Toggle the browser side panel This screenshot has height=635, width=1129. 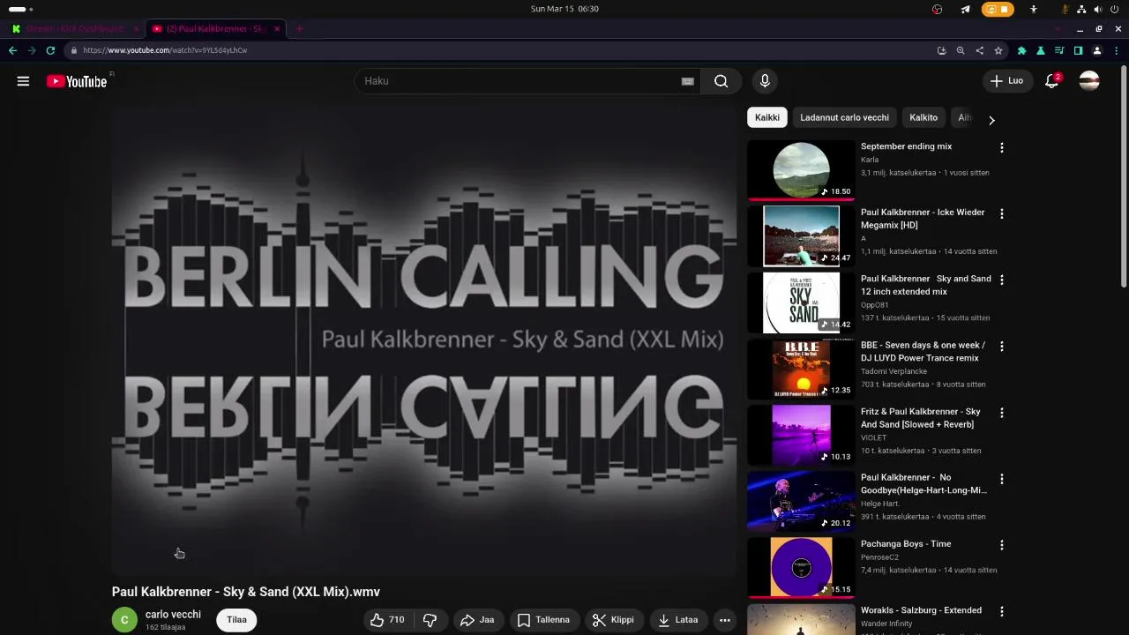tap(1078, 50)
